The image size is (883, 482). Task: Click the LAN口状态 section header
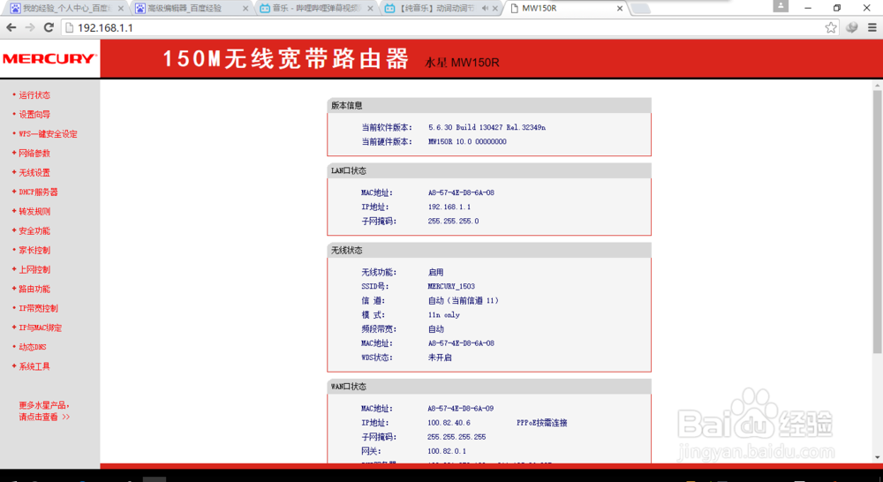(x=489, y=170)
